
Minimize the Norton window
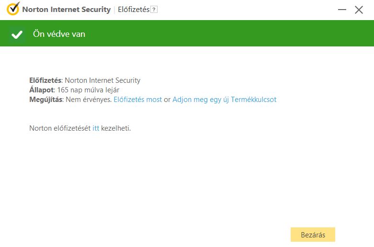coord(341,10)
